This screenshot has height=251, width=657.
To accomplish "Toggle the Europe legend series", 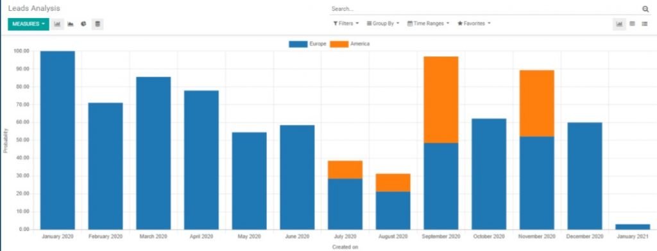I will tap(307, 44).
